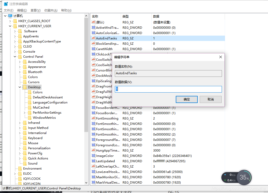Collapse the HKEY_CURRENT_USER key
The image size is (268, 193).
coord(10,26)
